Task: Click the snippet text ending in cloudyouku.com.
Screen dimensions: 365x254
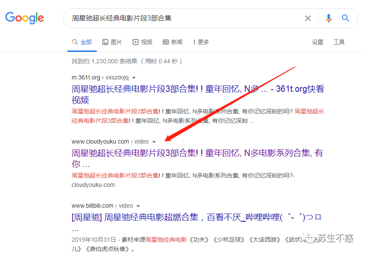Action: pyautogui.click(x=183, y=180)
